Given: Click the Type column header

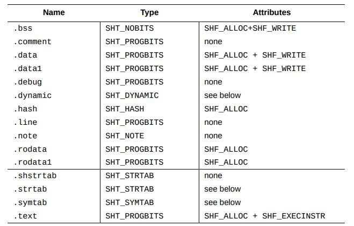Looking at the screenshot, I should tap(149, 12).
